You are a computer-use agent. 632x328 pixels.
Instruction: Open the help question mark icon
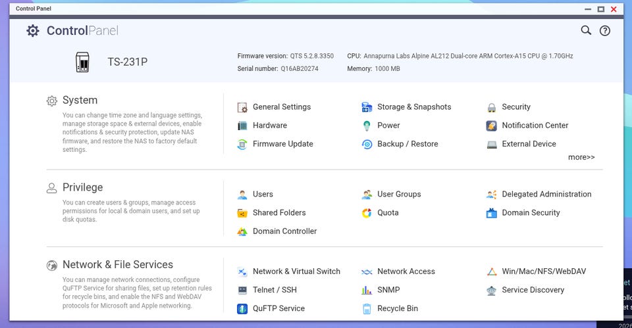[604, 31]
